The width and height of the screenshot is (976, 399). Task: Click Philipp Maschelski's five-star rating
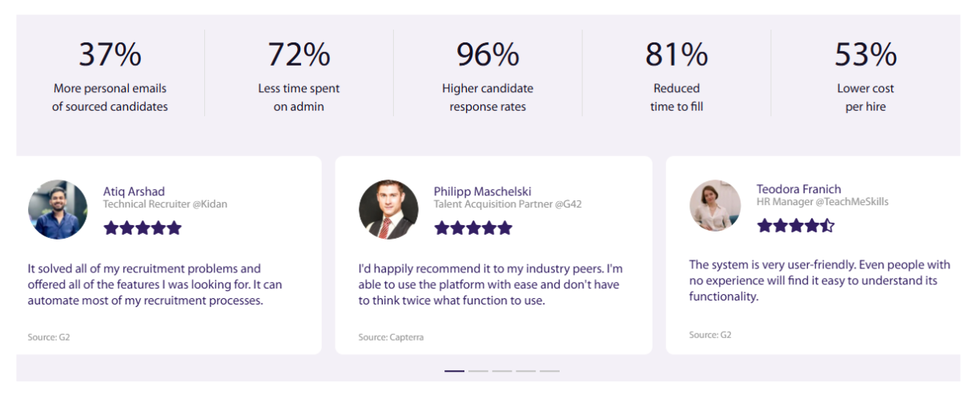[472, 228]
